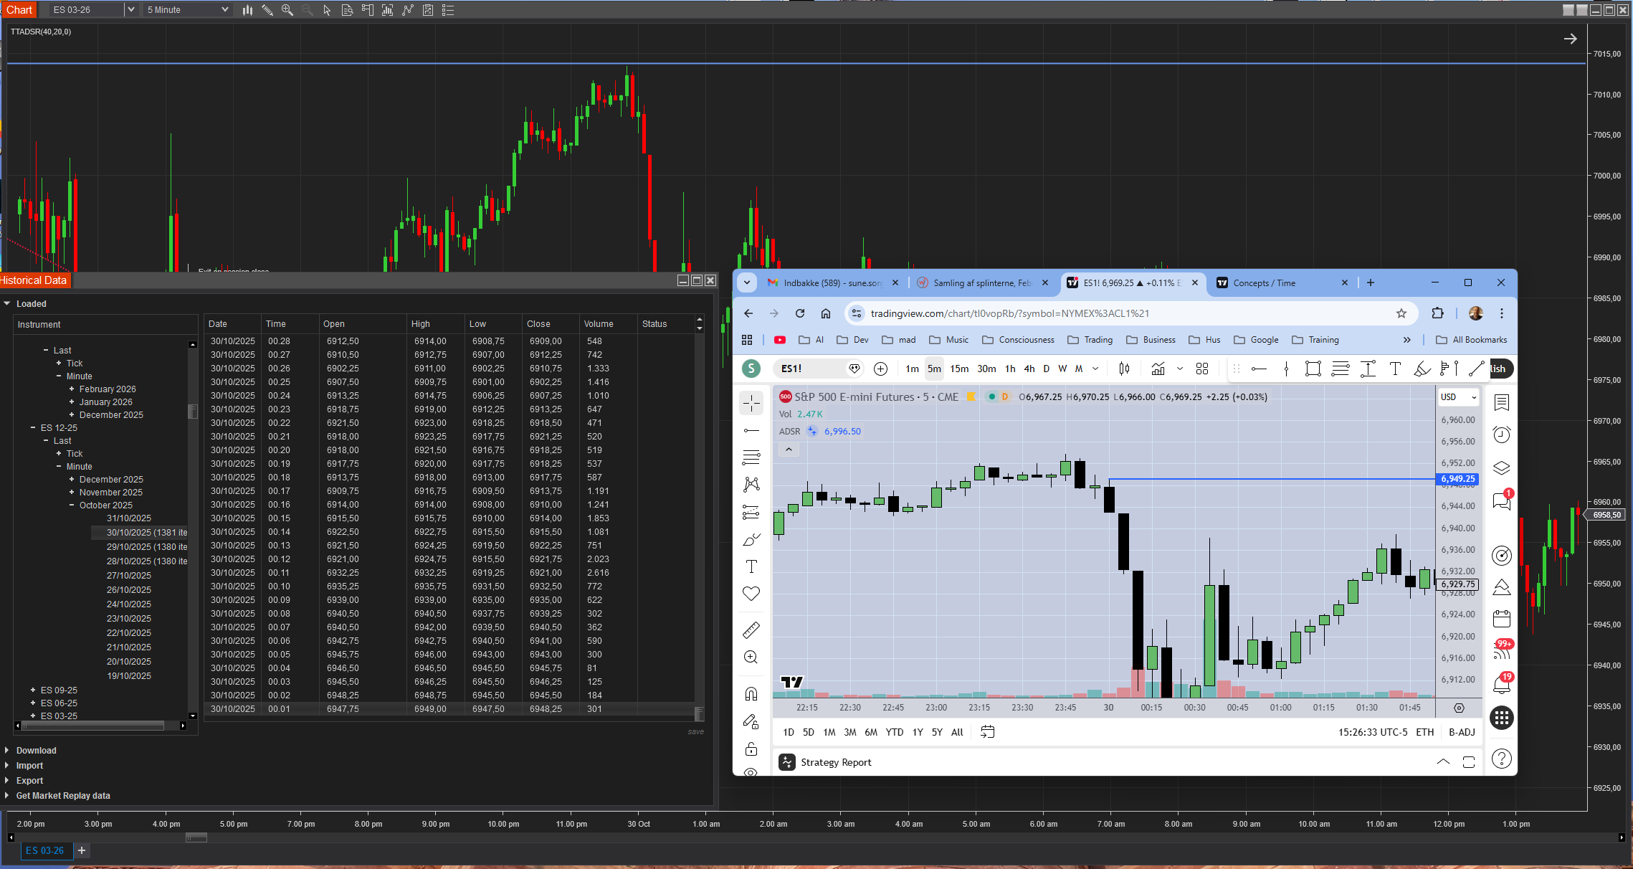The width and height of the screenshot is (1633, 869).
Task: Select the ES 03-26 chart tab
Action: 44,850
